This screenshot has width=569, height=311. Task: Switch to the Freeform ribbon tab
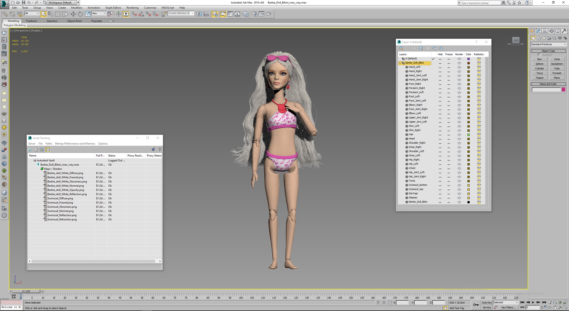pos(31,21)
